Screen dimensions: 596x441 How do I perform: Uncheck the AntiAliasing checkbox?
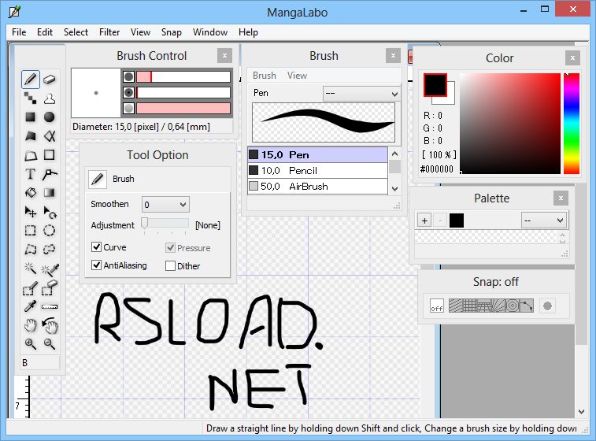pos(96,265)
